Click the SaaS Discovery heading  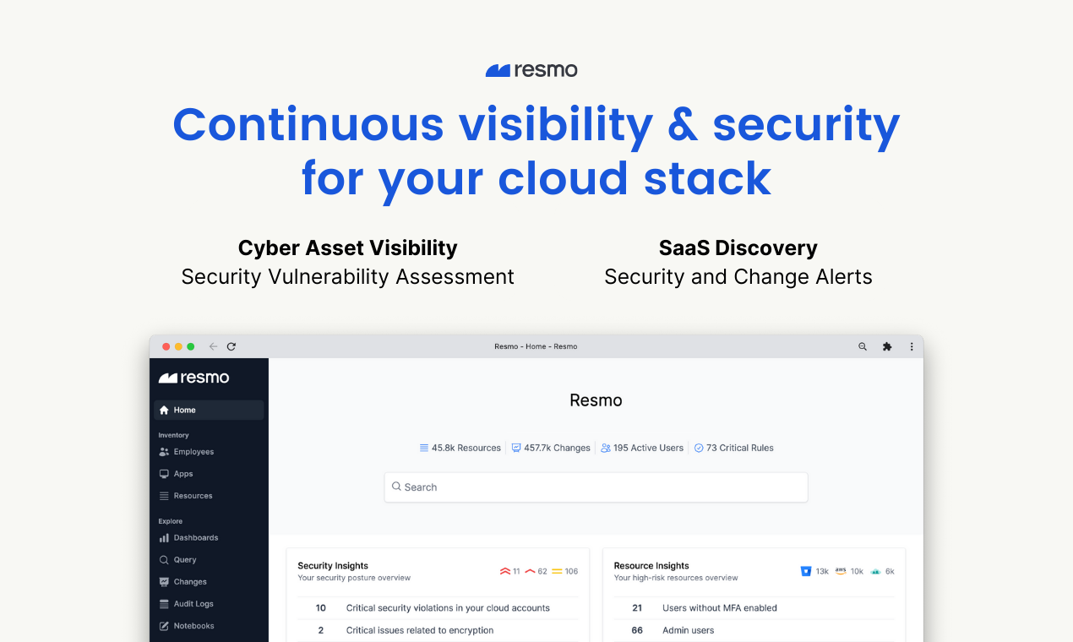738,248
